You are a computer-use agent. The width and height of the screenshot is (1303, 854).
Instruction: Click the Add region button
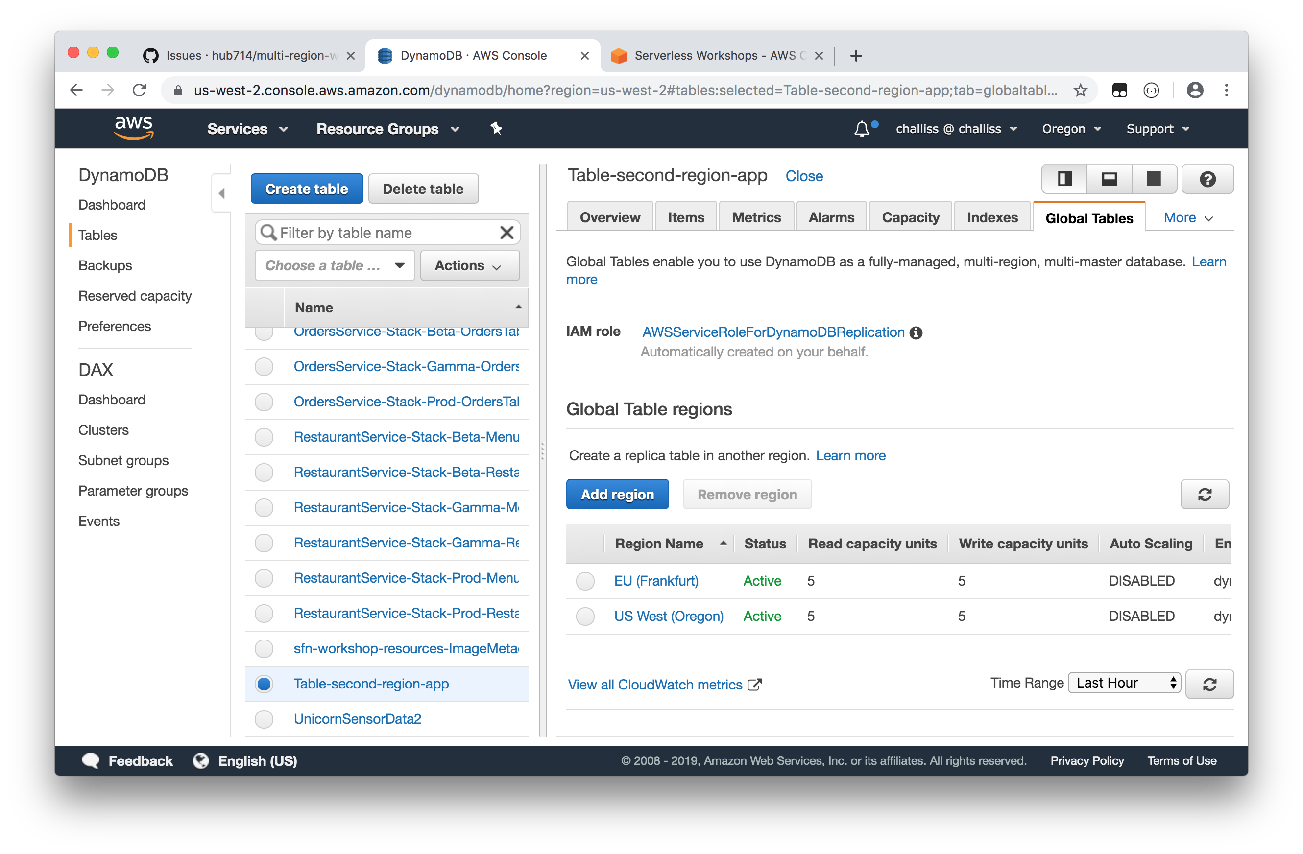click(617, 495)
